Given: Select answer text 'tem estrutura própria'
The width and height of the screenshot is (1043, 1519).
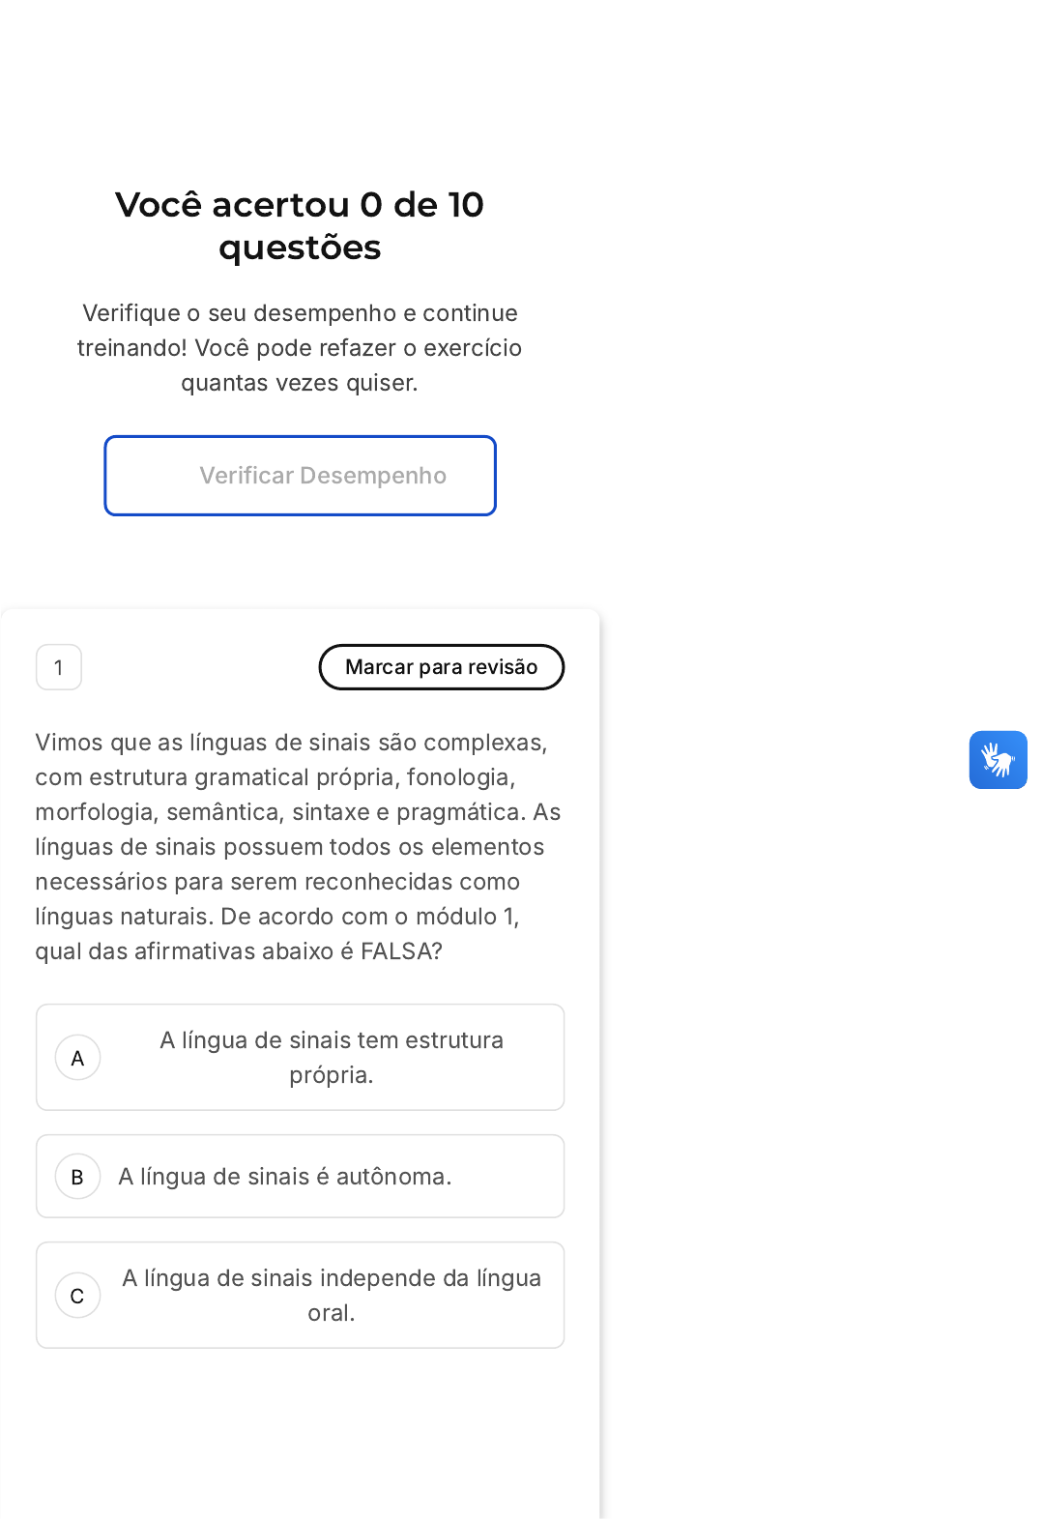Looking at the screenshot, I should (331, 1057).
